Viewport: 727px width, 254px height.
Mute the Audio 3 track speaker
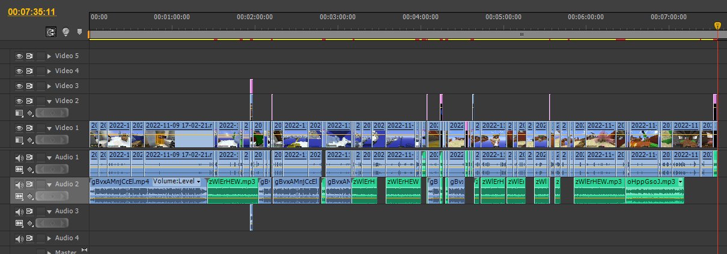(x=19, y=211)
